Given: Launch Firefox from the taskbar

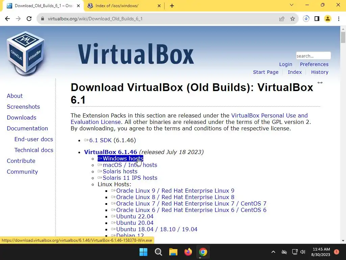Looking at the screenshot, I should point(188,252).
